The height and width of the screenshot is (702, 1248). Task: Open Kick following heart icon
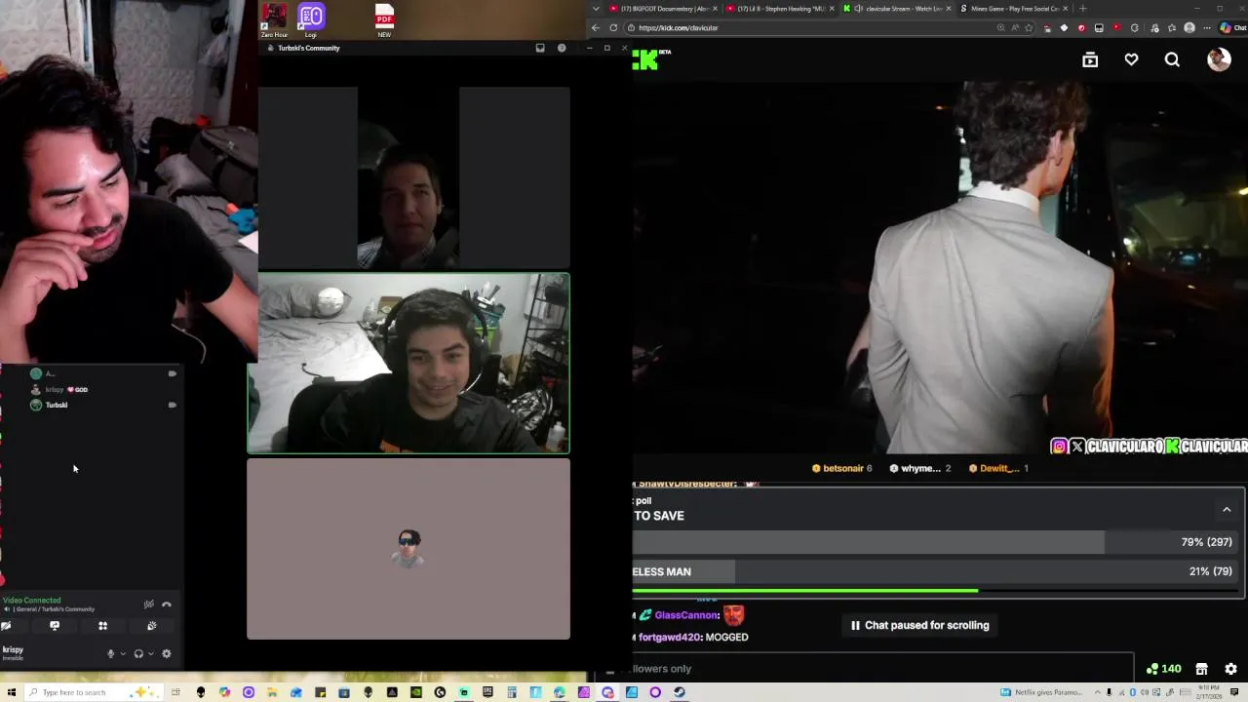click(x=1131, y=59)
